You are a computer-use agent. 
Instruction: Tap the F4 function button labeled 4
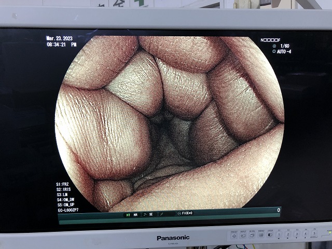coord(306,233)
